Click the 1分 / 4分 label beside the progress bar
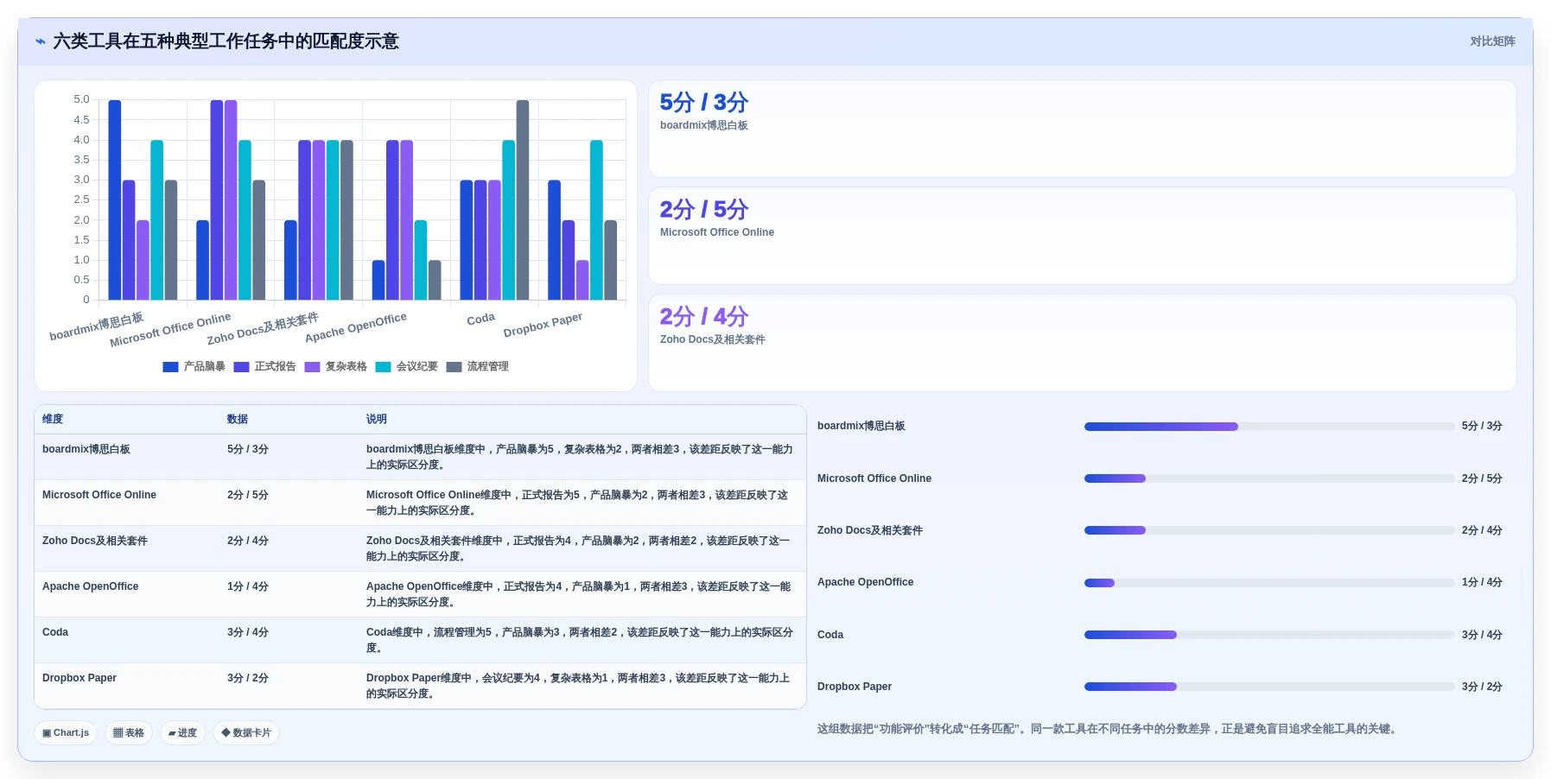Viewport: 1551px width, 779px height. coord(1482,583)
